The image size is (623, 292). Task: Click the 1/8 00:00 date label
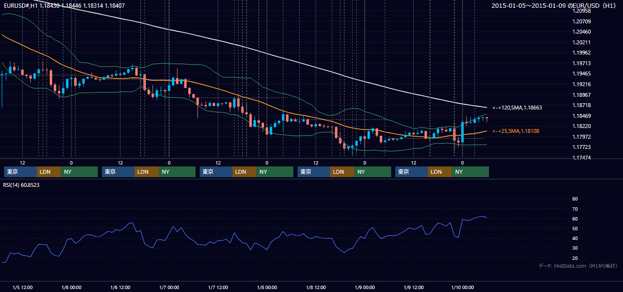267,287
